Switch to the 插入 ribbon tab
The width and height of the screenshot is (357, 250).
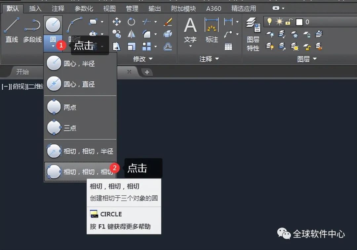(36, 8)
